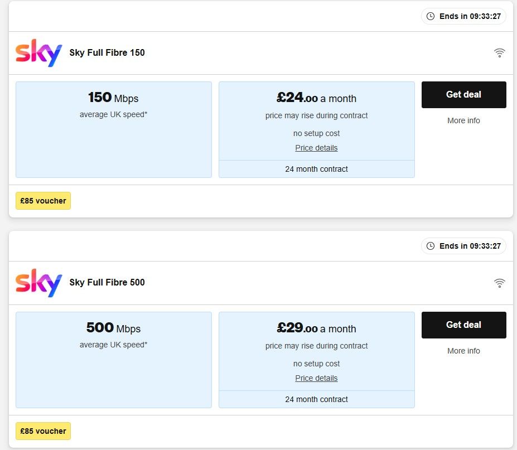This screenshot has width=517, height=450.
Task: Click the clock icon on the top deal timer
Action: 431,16
